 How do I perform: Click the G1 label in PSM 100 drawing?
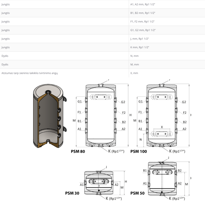click(140, 101)
